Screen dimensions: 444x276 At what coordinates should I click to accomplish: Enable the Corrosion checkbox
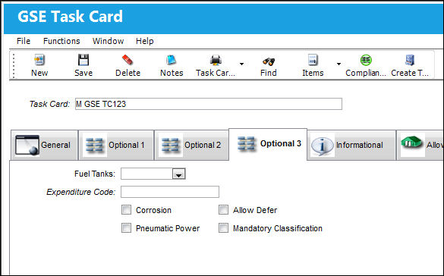point(126,210)
